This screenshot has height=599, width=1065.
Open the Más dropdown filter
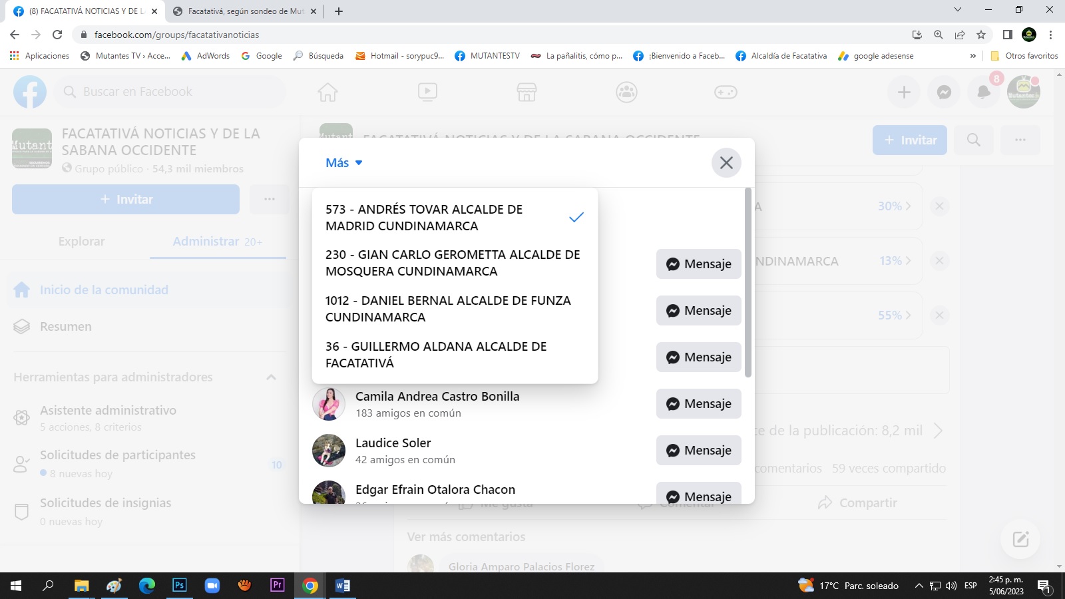coord(343,163)
